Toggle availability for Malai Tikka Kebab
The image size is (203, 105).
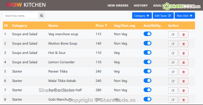click(147, 80)
